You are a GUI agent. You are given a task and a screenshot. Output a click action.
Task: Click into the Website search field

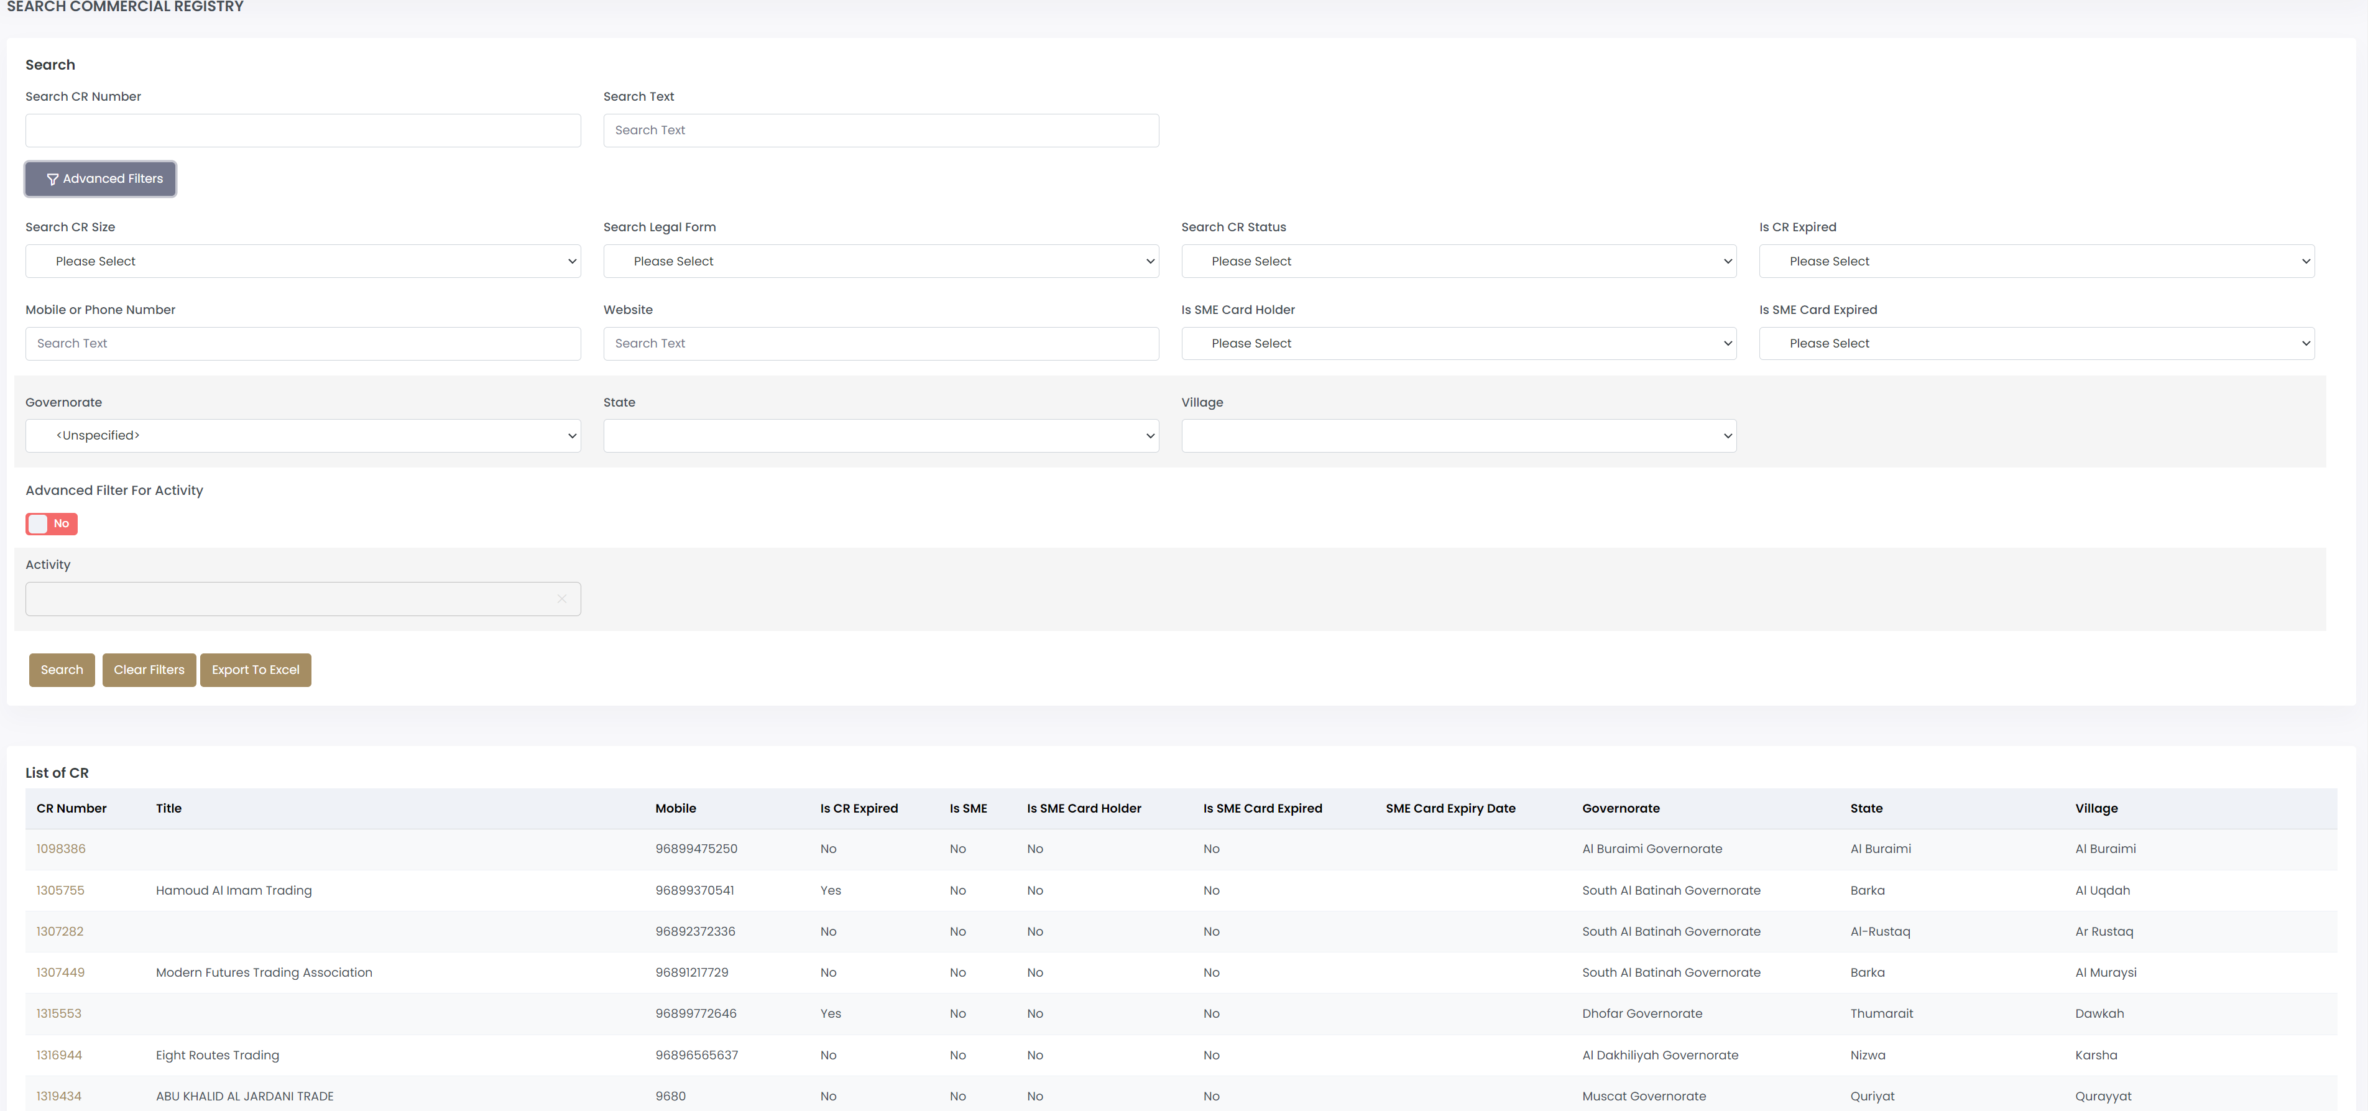coord(880,344)
